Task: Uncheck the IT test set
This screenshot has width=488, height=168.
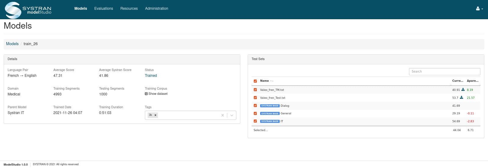Action: (x=255, y=121)
